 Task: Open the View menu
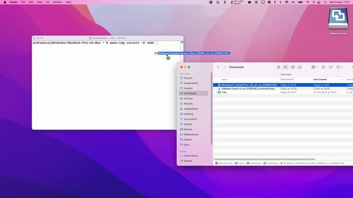(x=39, y=2)
